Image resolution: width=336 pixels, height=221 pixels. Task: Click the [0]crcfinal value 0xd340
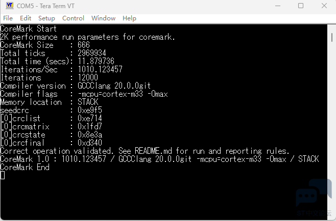89,143
